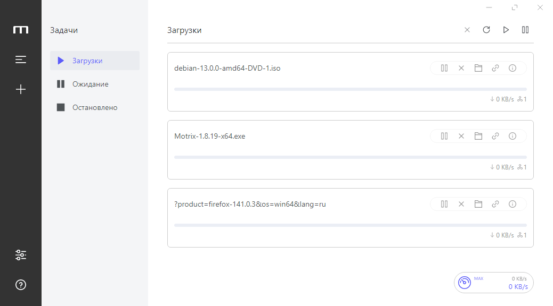
Task: Open folder for the firefox-141.0.3 task
Action: point(478,204)
